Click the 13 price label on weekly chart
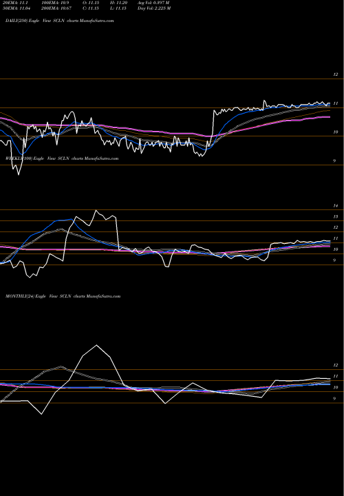 point(336,217)
